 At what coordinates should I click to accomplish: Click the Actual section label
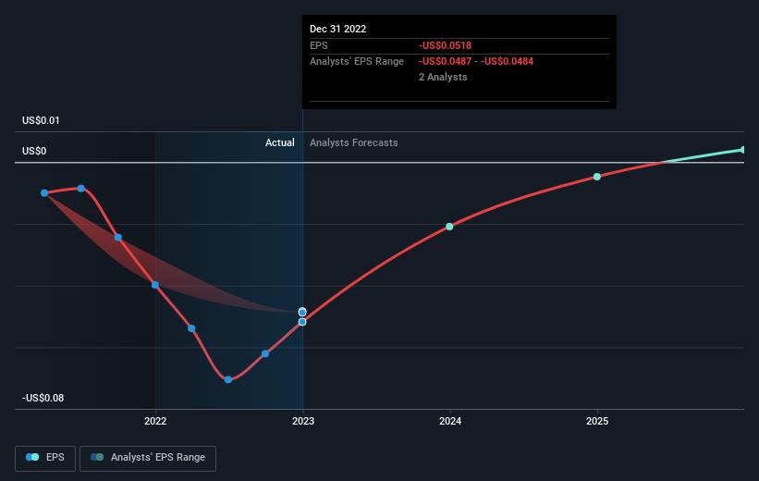[280, 142]
